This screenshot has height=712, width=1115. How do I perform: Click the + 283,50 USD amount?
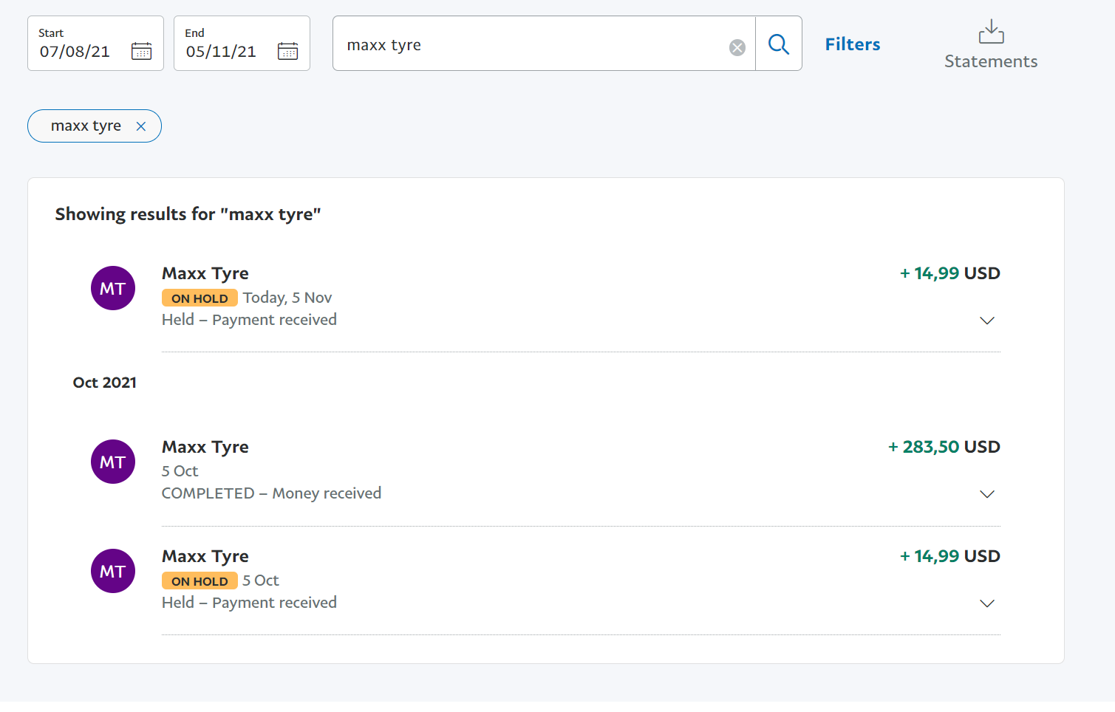(944, 447)
